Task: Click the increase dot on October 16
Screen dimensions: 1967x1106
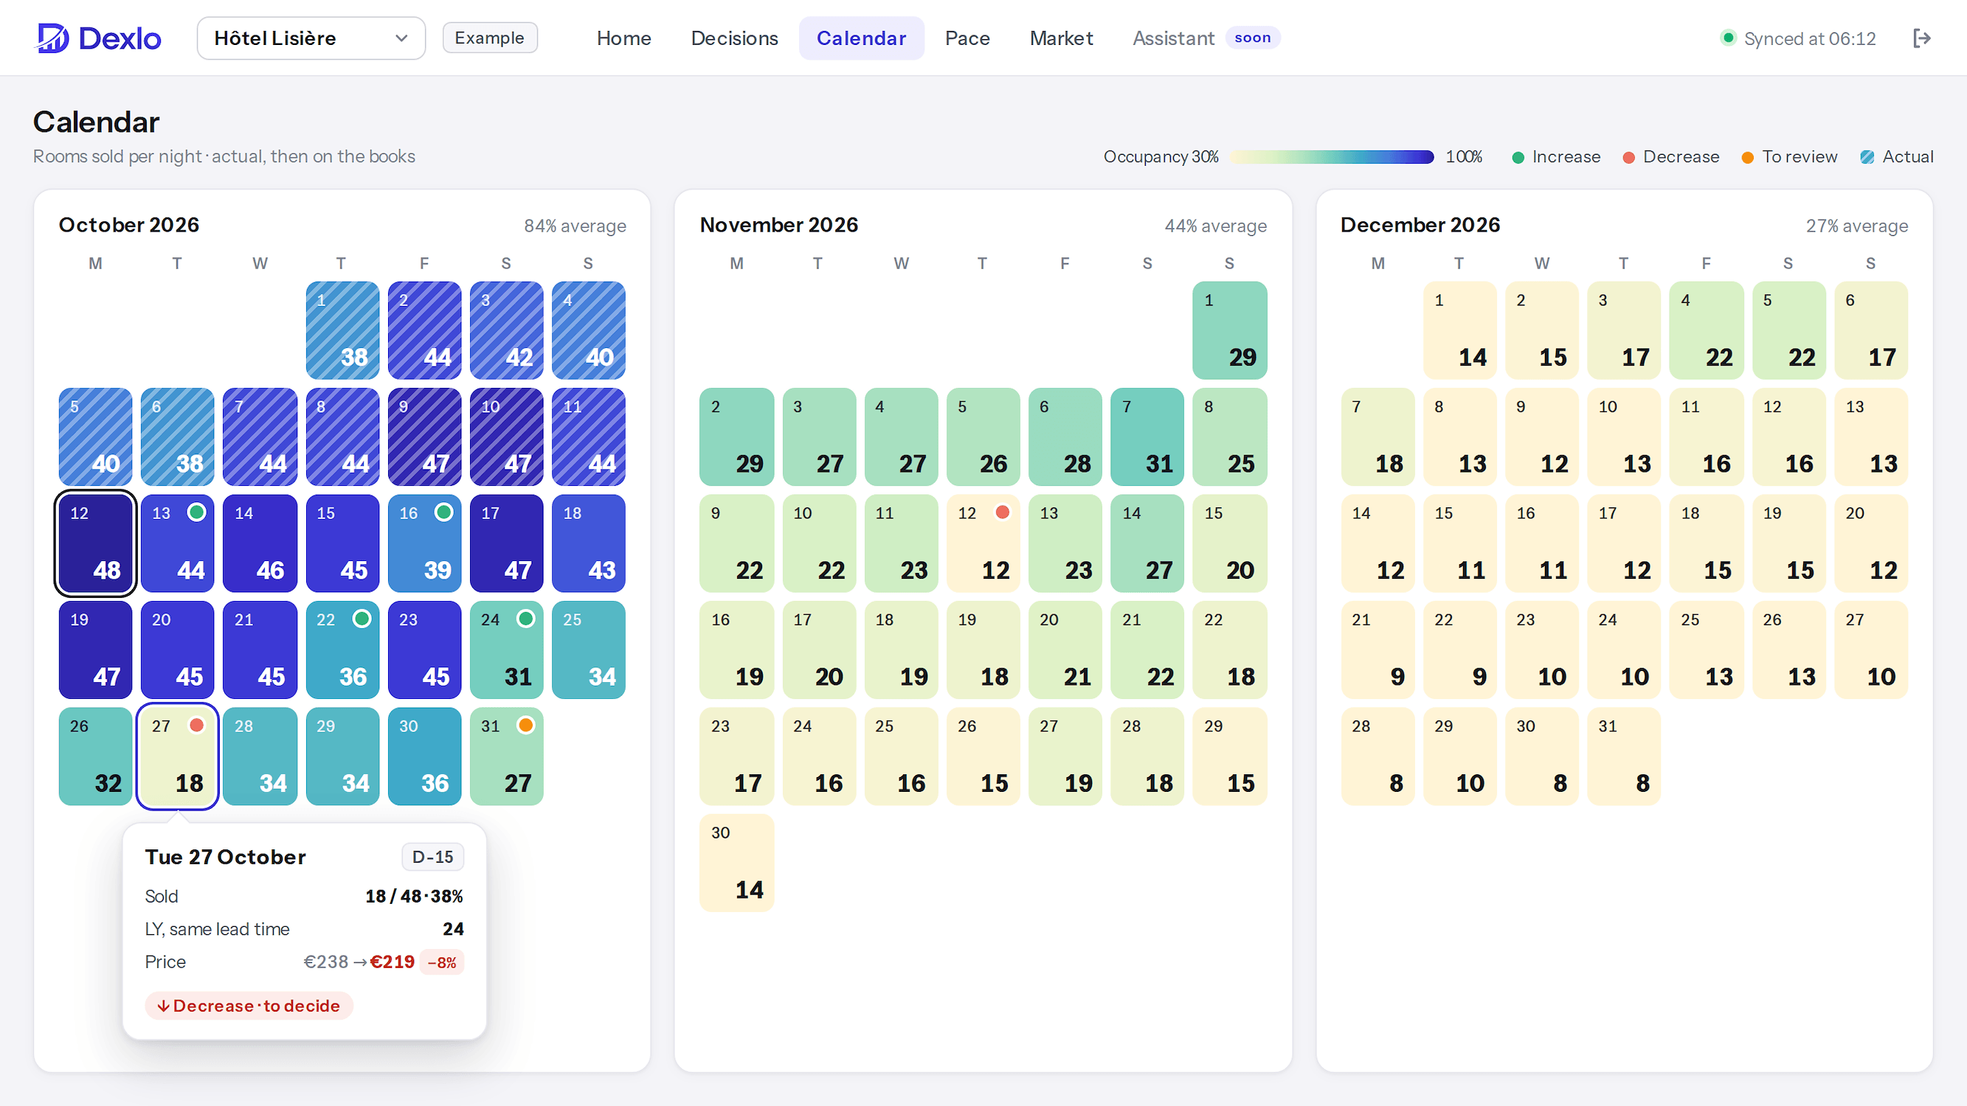Action: point(443,512)
